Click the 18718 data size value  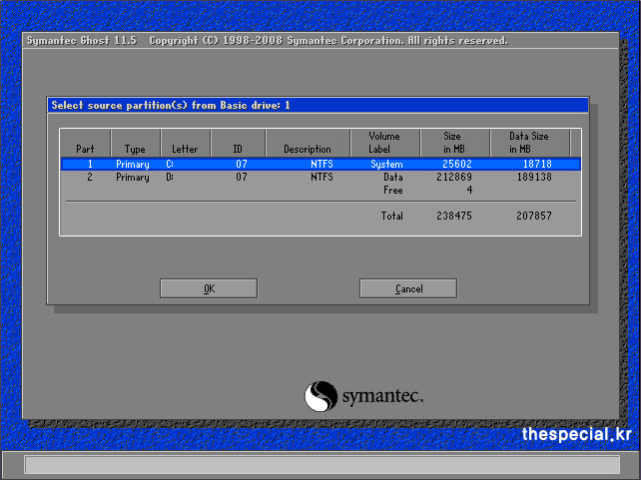tap(537, 165)
